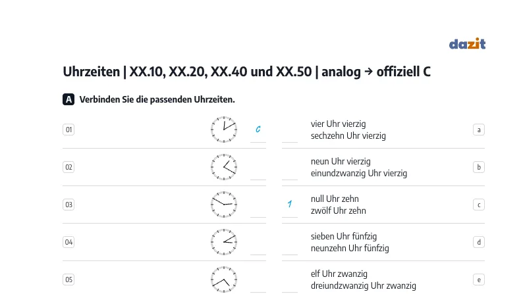
Task: Click answer blank beside clock 04
Action: pyautogui.click(x=258, y=247)
